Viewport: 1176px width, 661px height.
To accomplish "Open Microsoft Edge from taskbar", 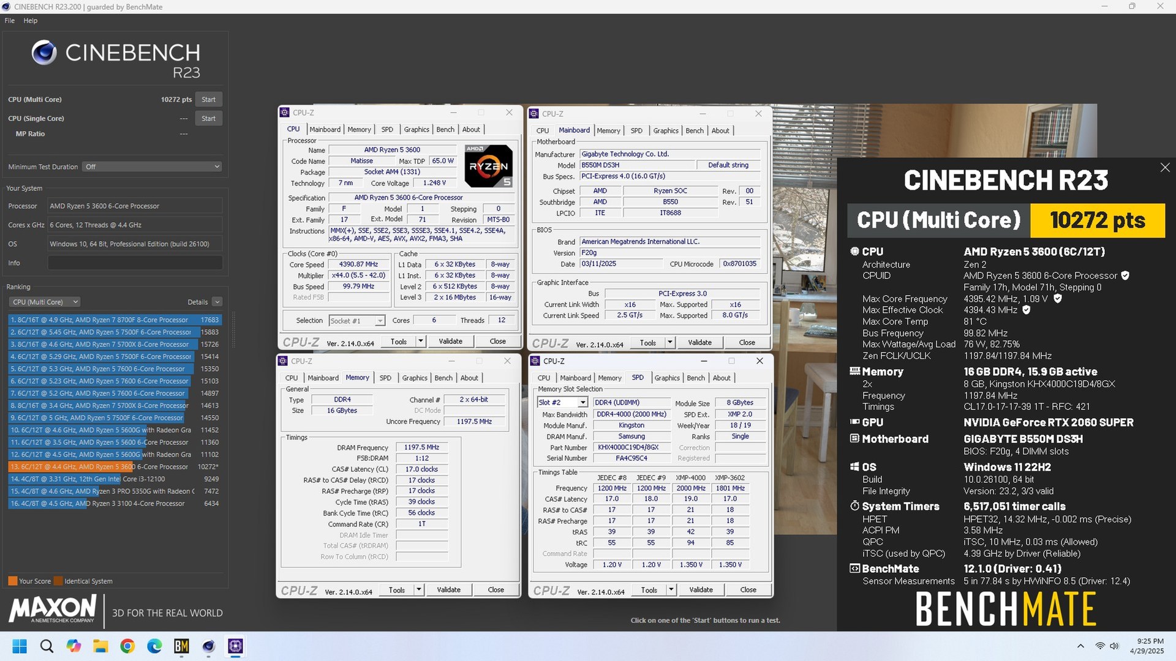I will pyautogui.click(x=154, y=646).
